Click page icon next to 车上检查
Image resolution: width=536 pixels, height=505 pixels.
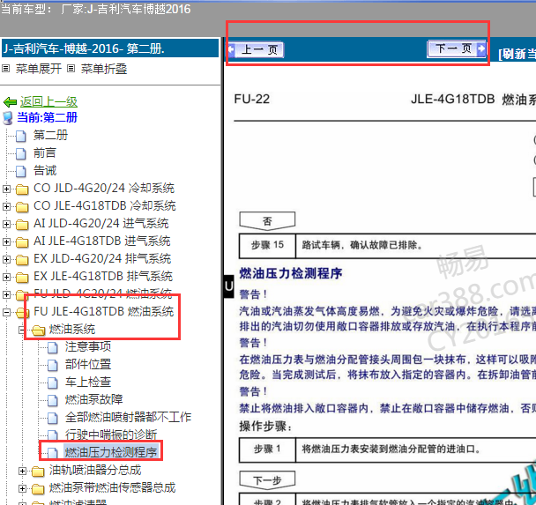tap(53, 383)
